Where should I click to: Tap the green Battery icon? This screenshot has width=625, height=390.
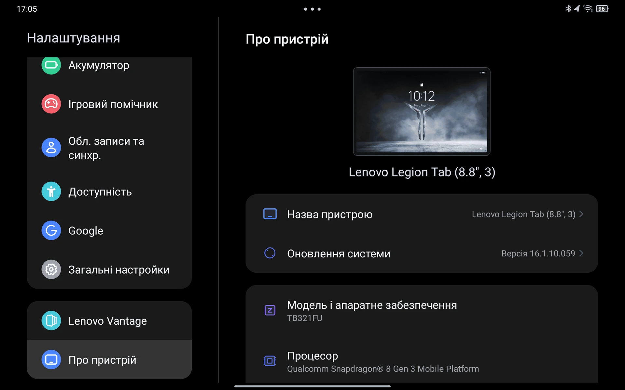click(x=51, y=65)
